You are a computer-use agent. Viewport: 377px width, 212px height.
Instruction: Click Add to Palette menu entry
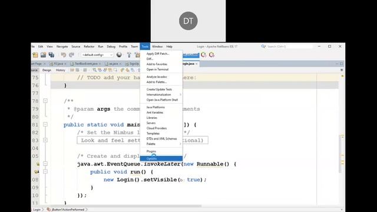[161, 82]
